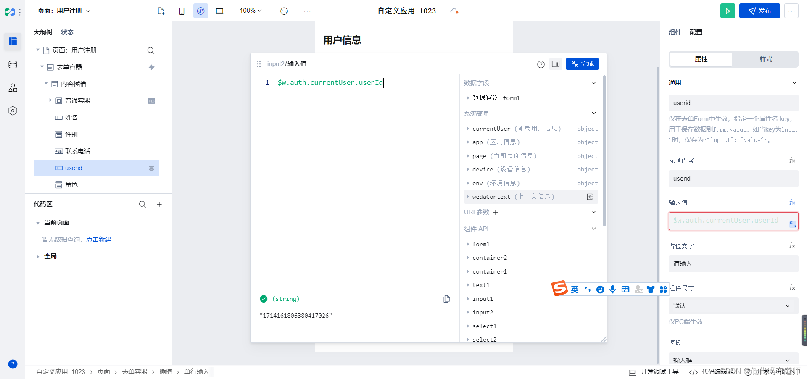
Task: Select the 联系电话 tree item
Action: point(96,151)
